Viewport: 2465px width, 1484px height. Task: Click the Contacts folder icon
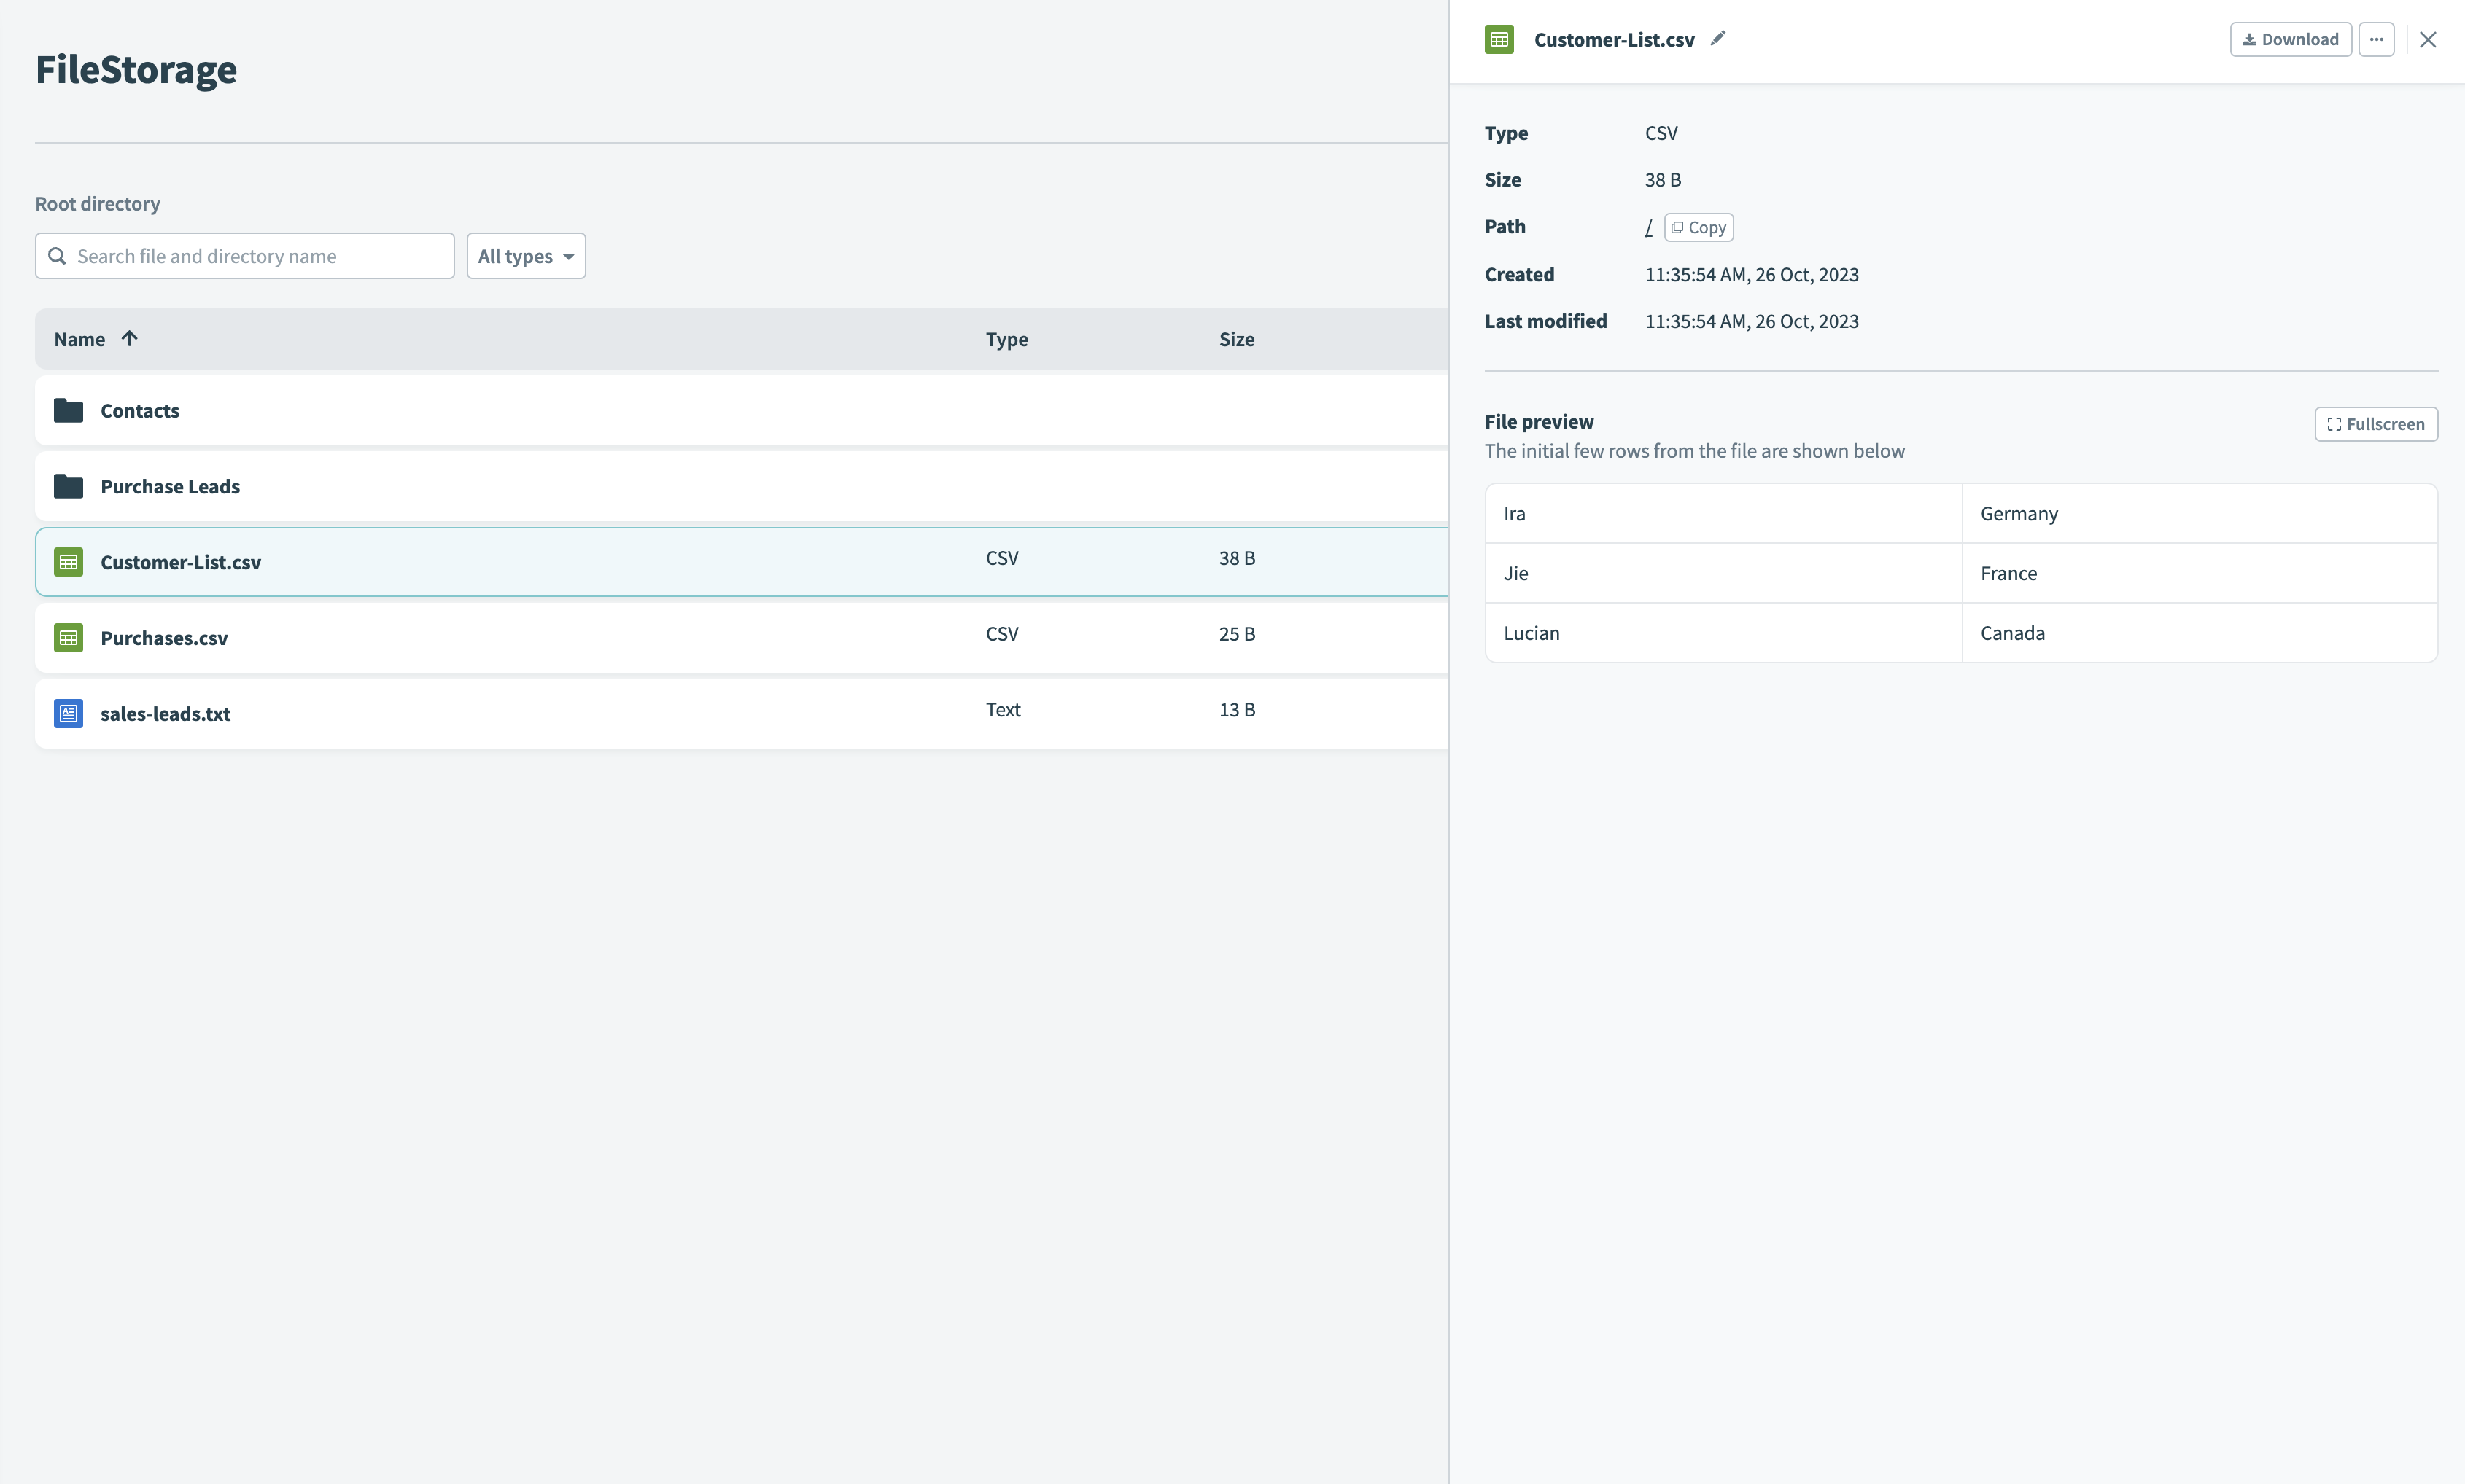[x=68, y=410]
